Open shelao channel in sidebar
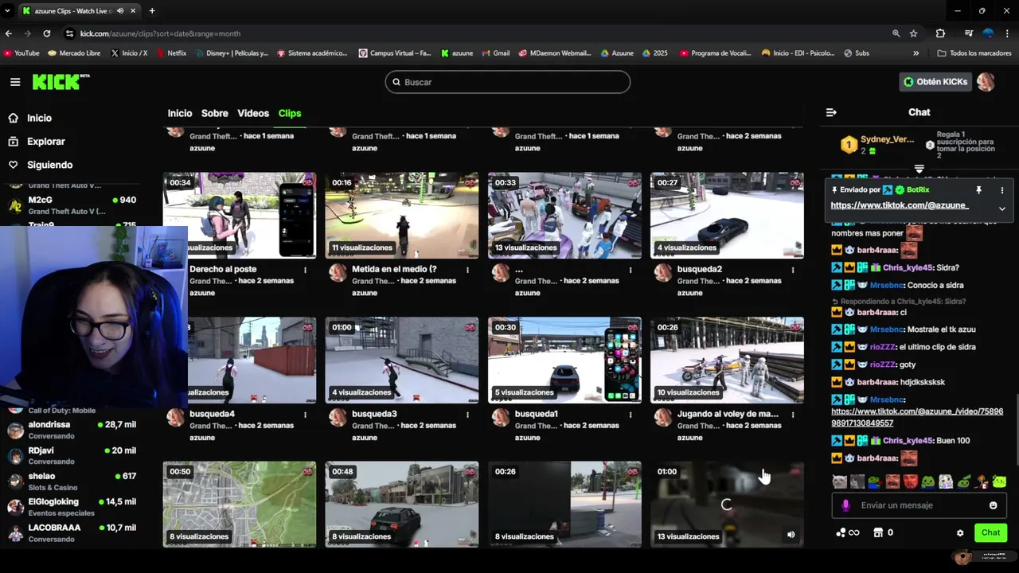Image resolution: width=1019 pixels, height=573 pixels. (72, 481)
